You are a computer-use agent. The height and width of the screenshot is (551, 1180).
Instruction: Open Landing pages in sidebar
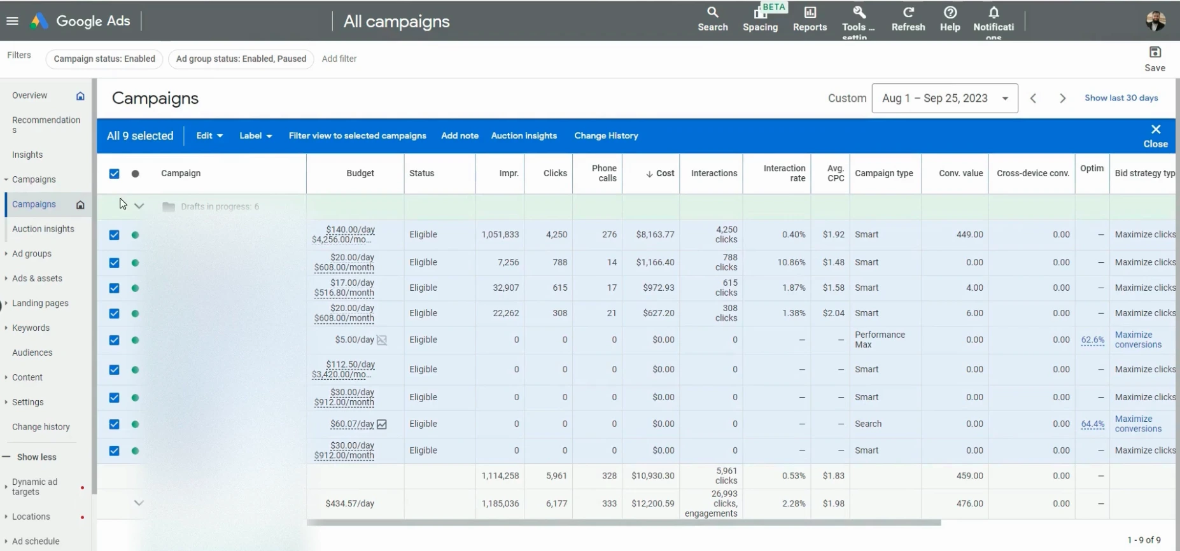tap(40, 303)
